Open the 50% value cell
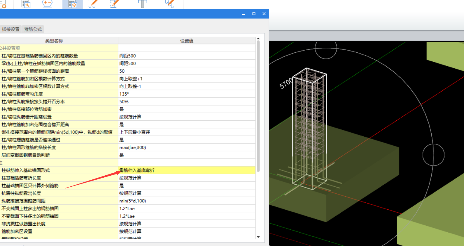Viewport: 464px width, 246px height. pyautogui.click(x=187, y=101)
